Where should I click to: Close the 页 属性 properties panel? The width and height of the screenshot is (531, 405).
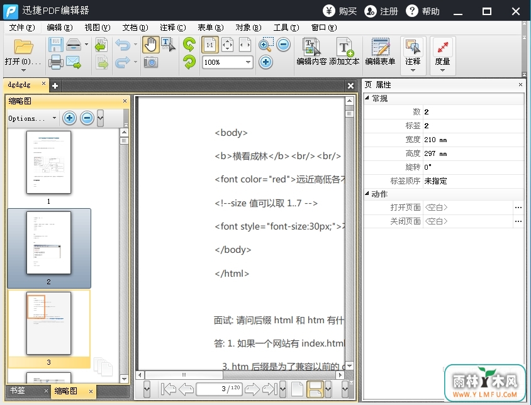pos(520,84)
